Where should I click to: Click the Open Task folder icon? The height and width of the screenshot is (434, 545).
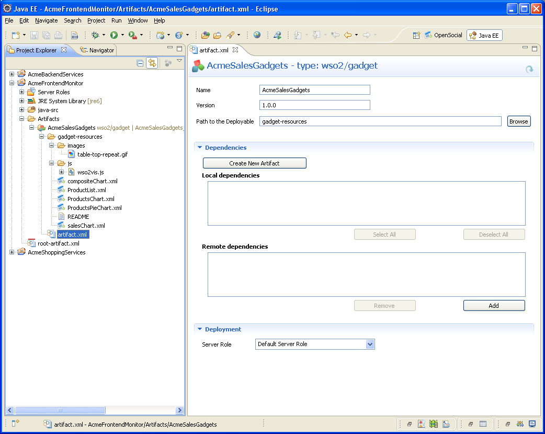click(217, 35)
